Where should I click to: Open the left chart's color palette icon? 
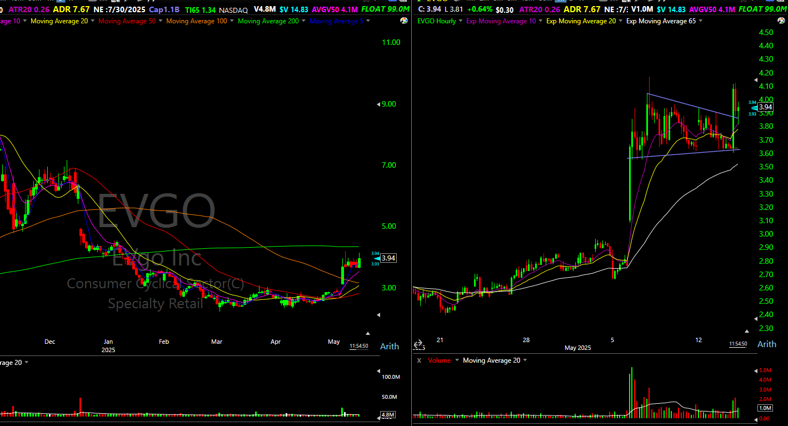click(x=403, y=21)
